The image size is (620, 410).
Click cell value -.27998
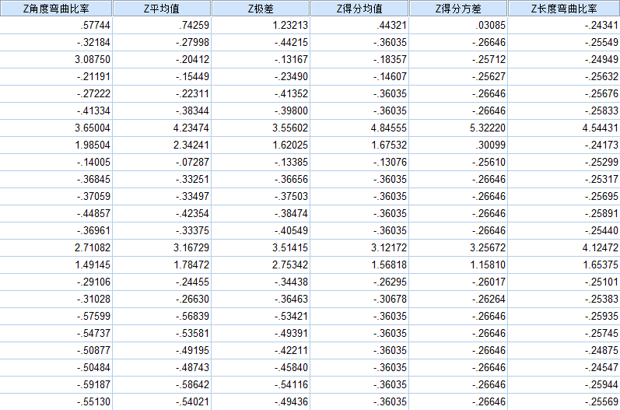point(192,42)
